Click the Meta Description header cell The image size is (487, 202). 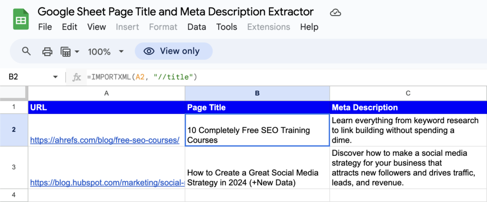click(408, 107)
